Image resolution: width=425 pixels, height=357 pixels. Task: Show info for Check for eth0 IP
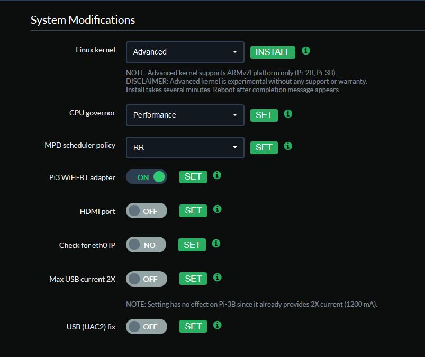(216, 243)
